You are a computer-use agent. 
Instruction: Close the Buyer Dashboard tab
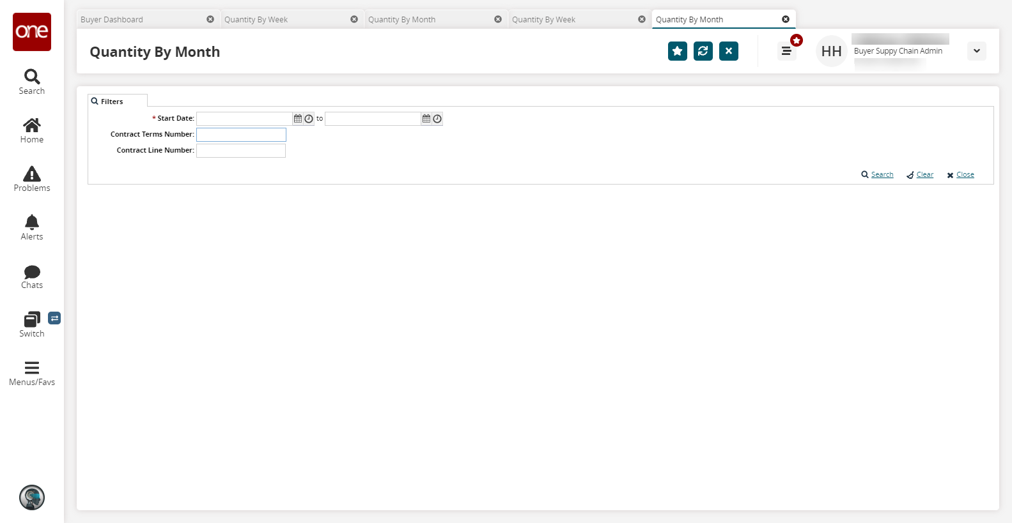click(x=210, y=19)
